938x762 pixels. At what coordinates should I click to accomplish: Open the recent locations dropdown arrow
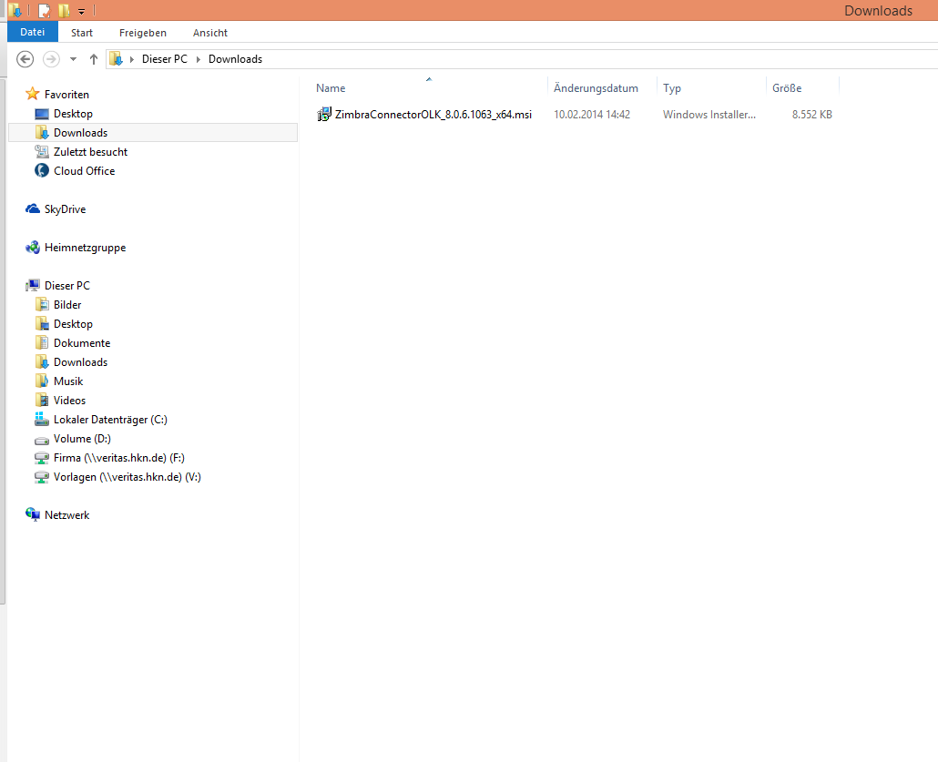coord(73,59)
